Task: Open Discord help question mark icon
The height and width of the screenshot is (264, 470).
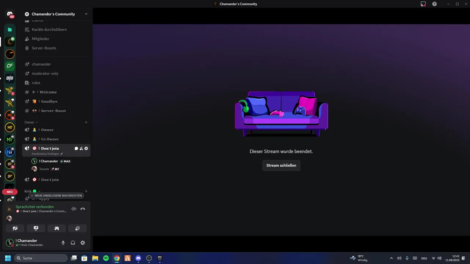Action: click(434, 4)
